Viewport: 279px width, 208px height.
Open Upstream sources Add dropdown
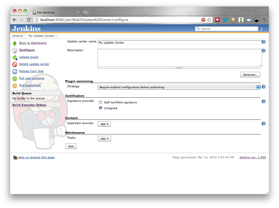pyautogui.click(x=104, y=124)
